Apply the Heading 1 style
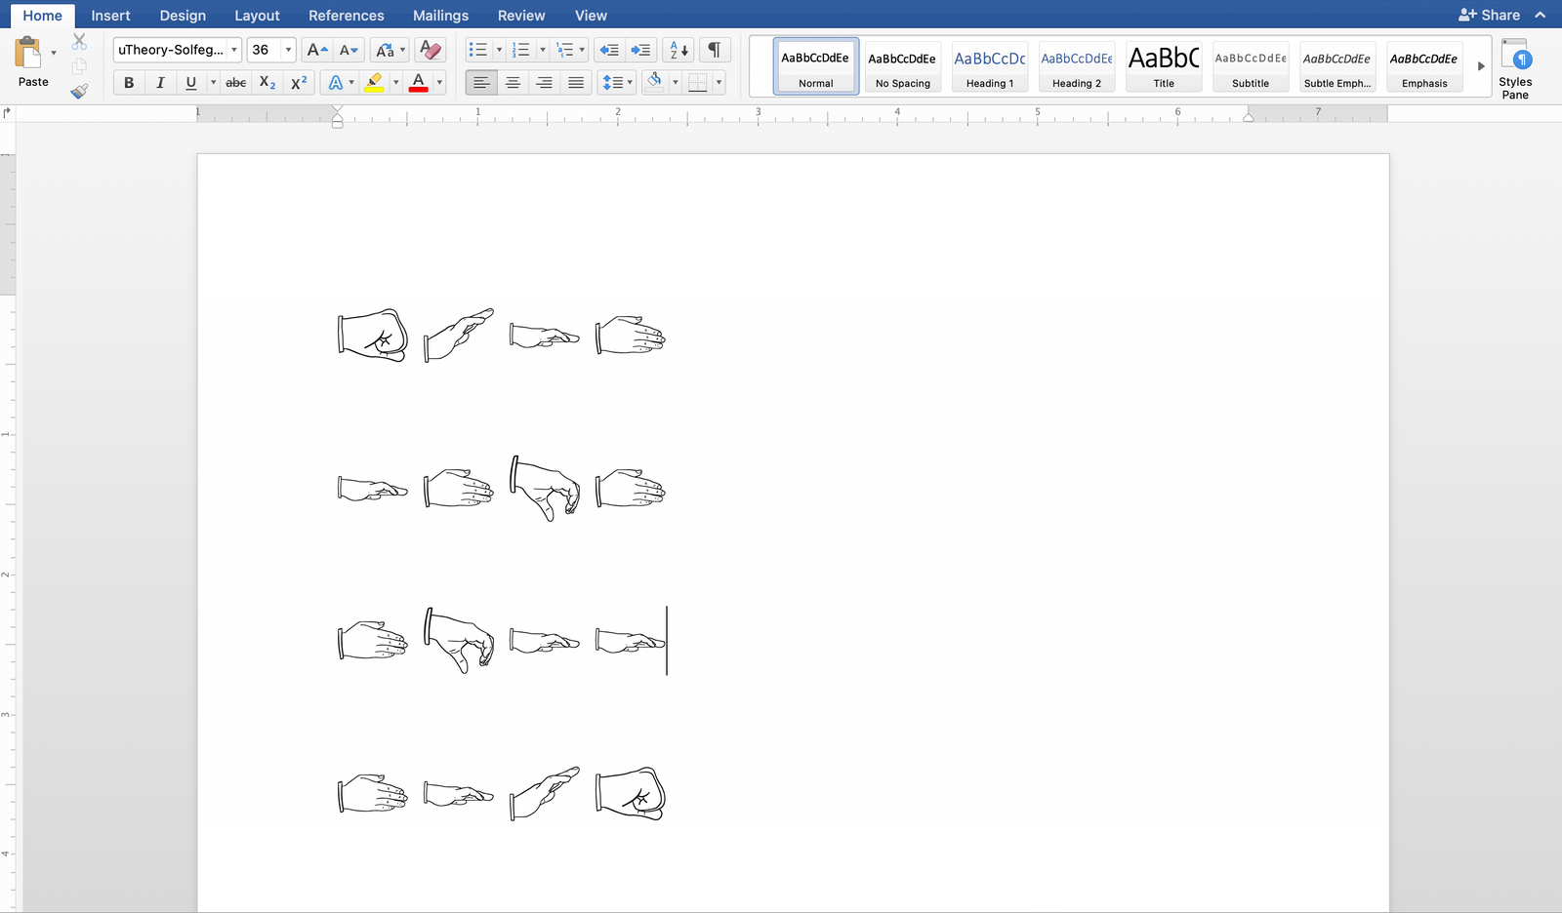 pos(989,66)
